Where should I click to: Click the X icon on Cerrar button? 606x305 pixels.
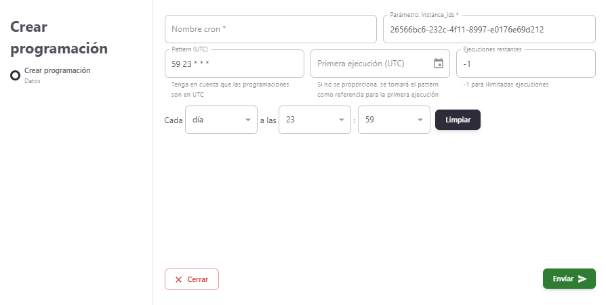pos(178,279)
